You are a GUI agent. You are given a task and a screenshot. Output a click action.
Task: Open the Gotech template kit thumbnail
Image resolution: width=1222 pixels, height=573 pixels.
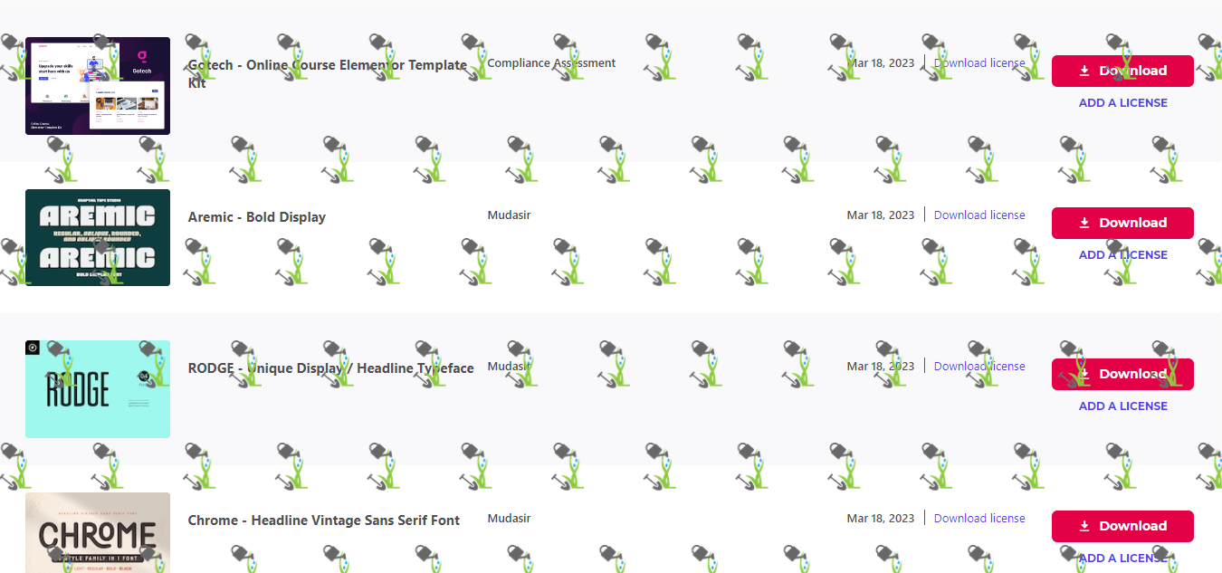coord(98,86)
